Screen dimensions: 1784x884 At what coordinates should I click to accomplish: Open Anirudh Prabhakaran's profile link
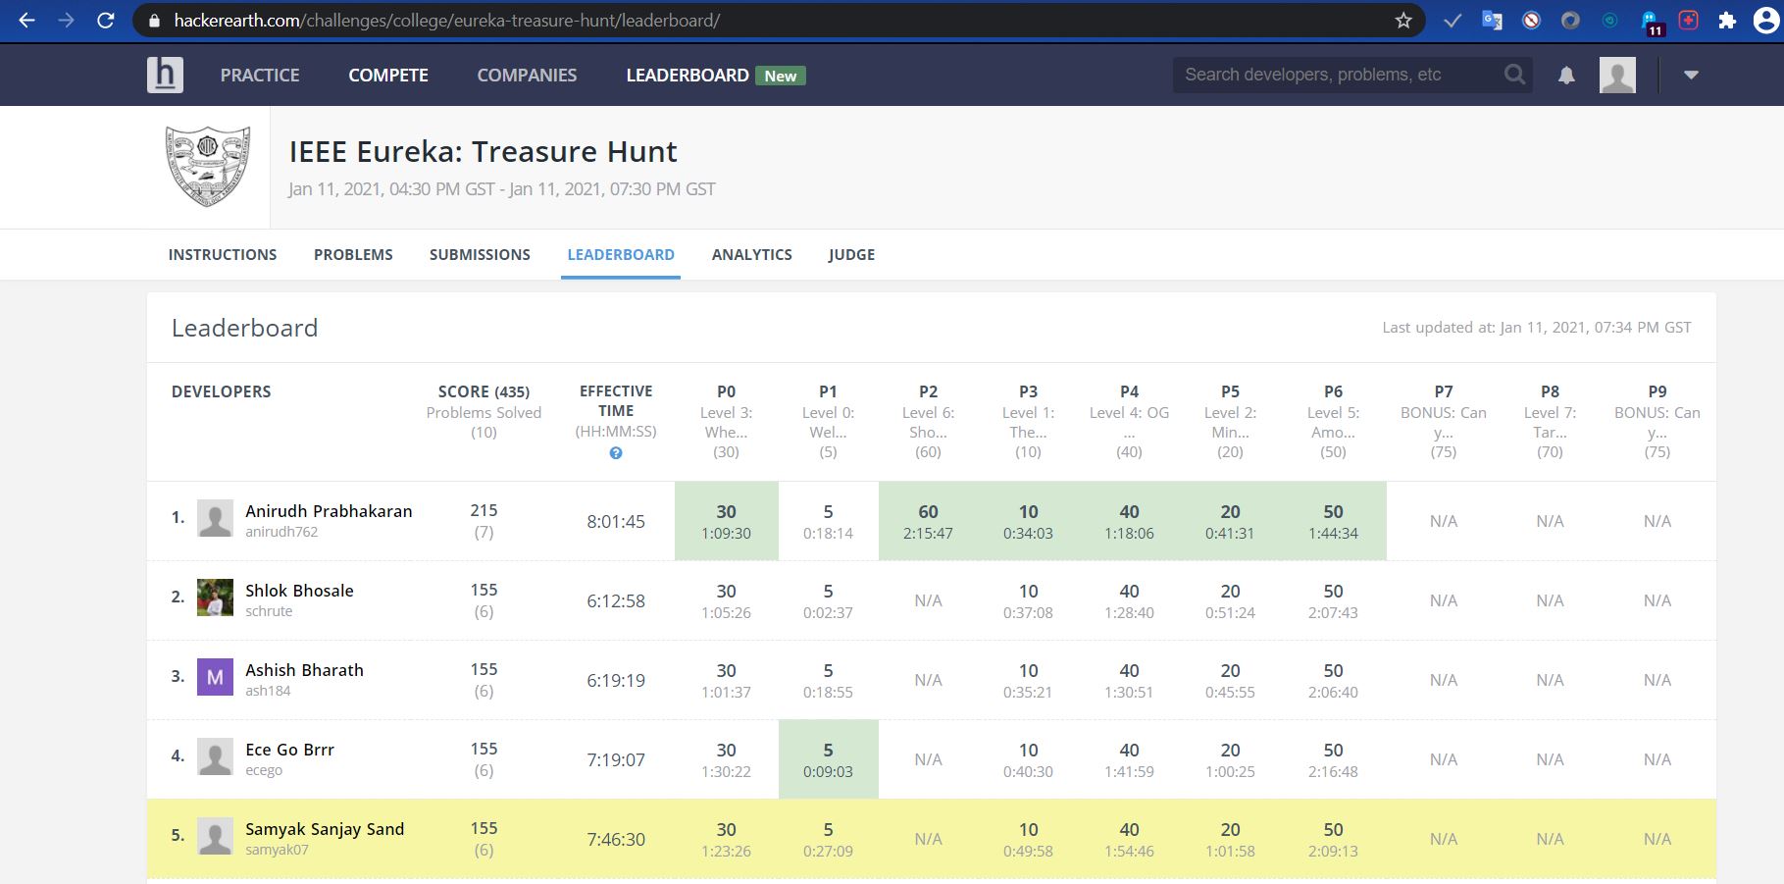(329, 511)
